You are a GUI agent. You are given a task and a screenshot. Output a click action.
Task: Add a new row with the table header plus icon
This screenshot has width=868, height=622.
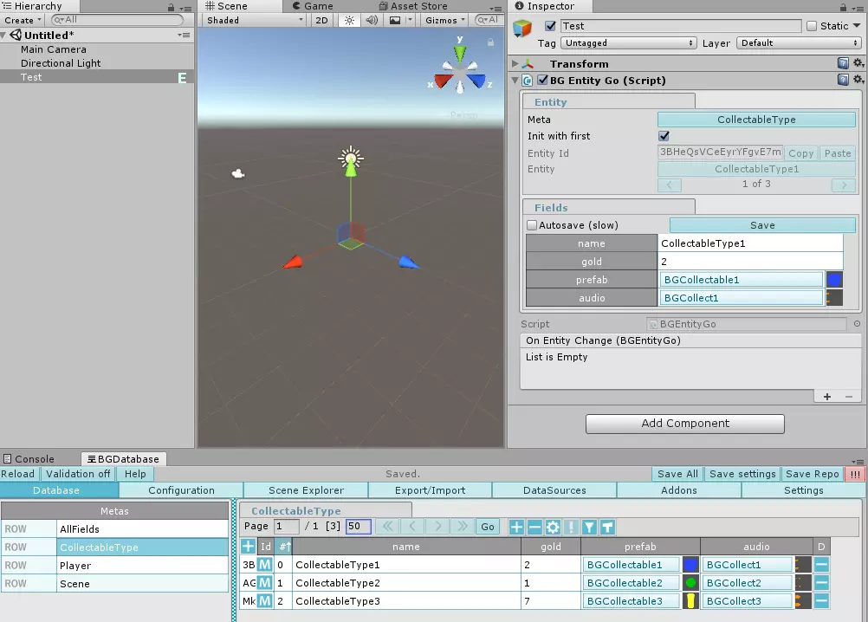click(248, 546)
